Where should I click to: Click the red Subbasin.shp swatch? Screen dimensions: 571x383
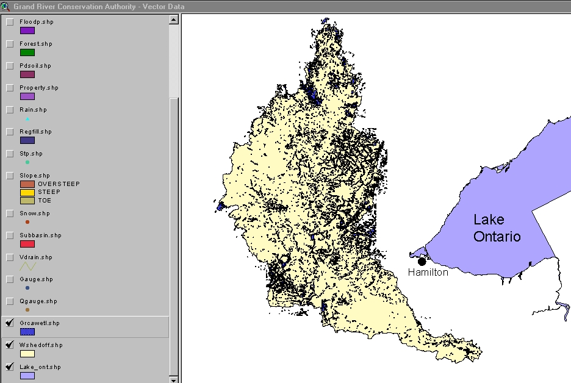point(27,244)
